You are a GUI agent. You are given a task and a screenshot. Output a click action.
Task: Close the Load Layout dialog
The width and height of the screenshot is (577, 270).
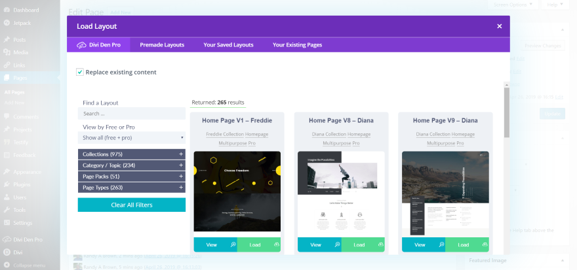pyautogui.click(x=500, y=26)
